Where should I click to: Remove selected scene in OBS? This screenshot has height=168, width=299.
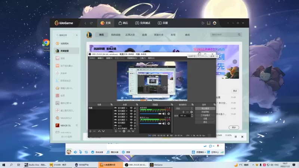[x=94, y=131]
